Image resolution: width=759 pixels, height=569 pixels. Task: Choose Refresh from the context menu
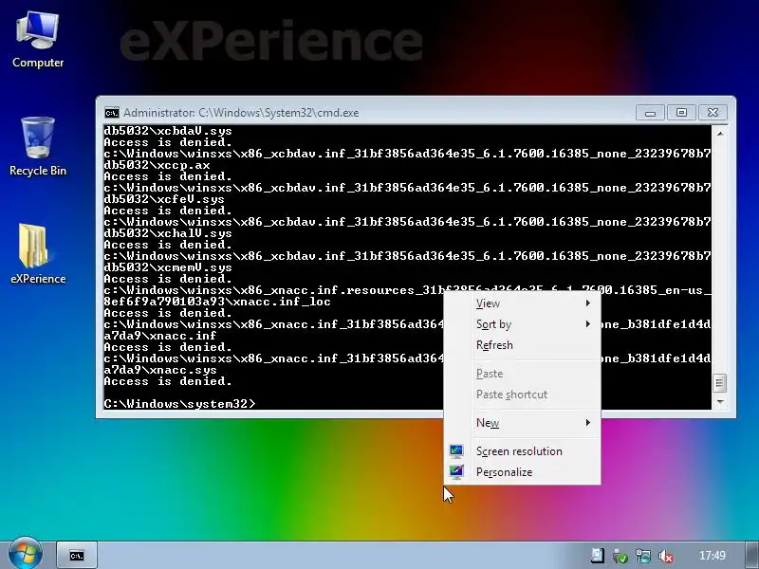tap(522, 345)
